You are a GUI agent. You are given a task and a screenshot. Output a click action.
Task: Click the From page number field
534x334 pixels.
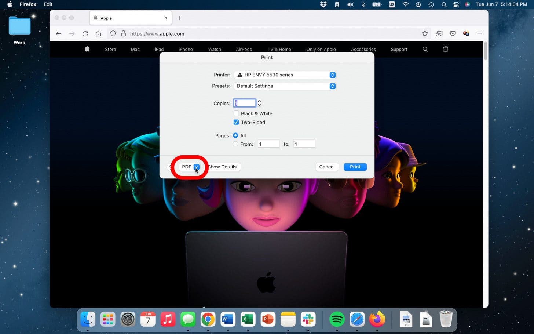(x=268, y=144)
